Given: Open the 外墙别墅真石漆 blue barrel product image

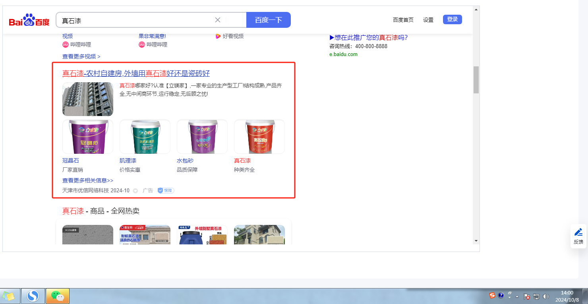Looking at the screenshot, I should coord(202,234).
